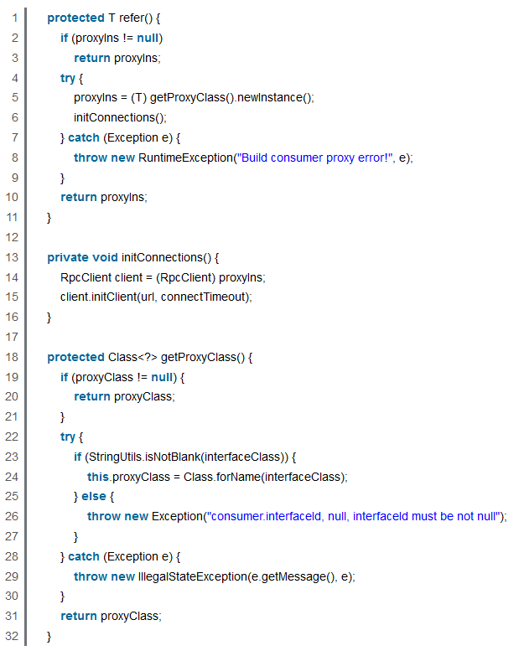Click 'protected T refer() {' declaration

tap(104, 18)
